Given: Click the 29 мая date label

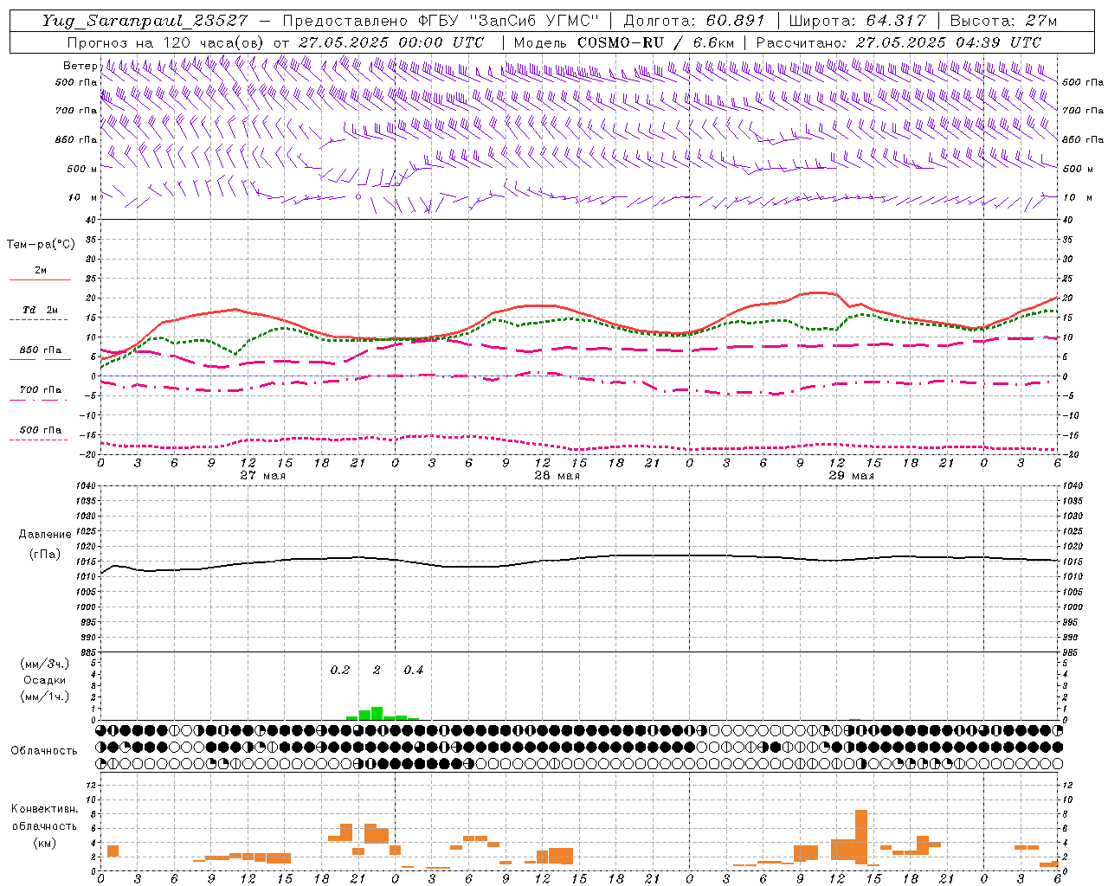Looking at the screenshot, I should point(852,476).
